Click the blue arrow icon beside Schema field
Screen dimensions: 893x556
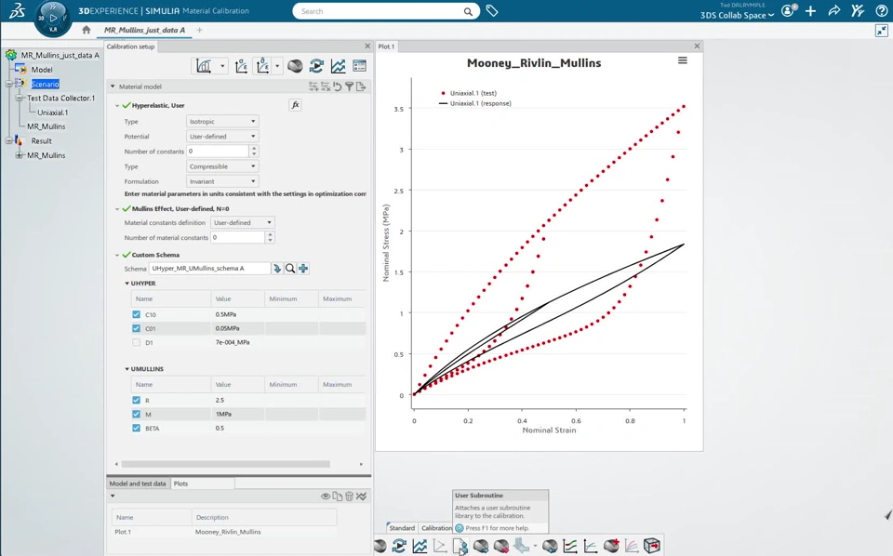(277, 269)
